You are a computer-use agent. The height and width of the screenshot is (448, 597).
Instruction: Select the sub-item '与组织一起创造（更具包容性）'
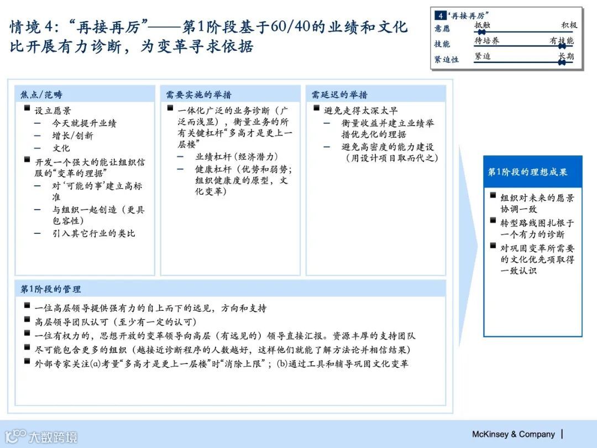[98, 215]
